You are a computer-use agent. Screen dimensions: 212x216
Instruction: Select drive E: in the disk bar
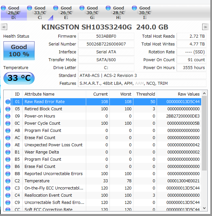pos(66,13)
